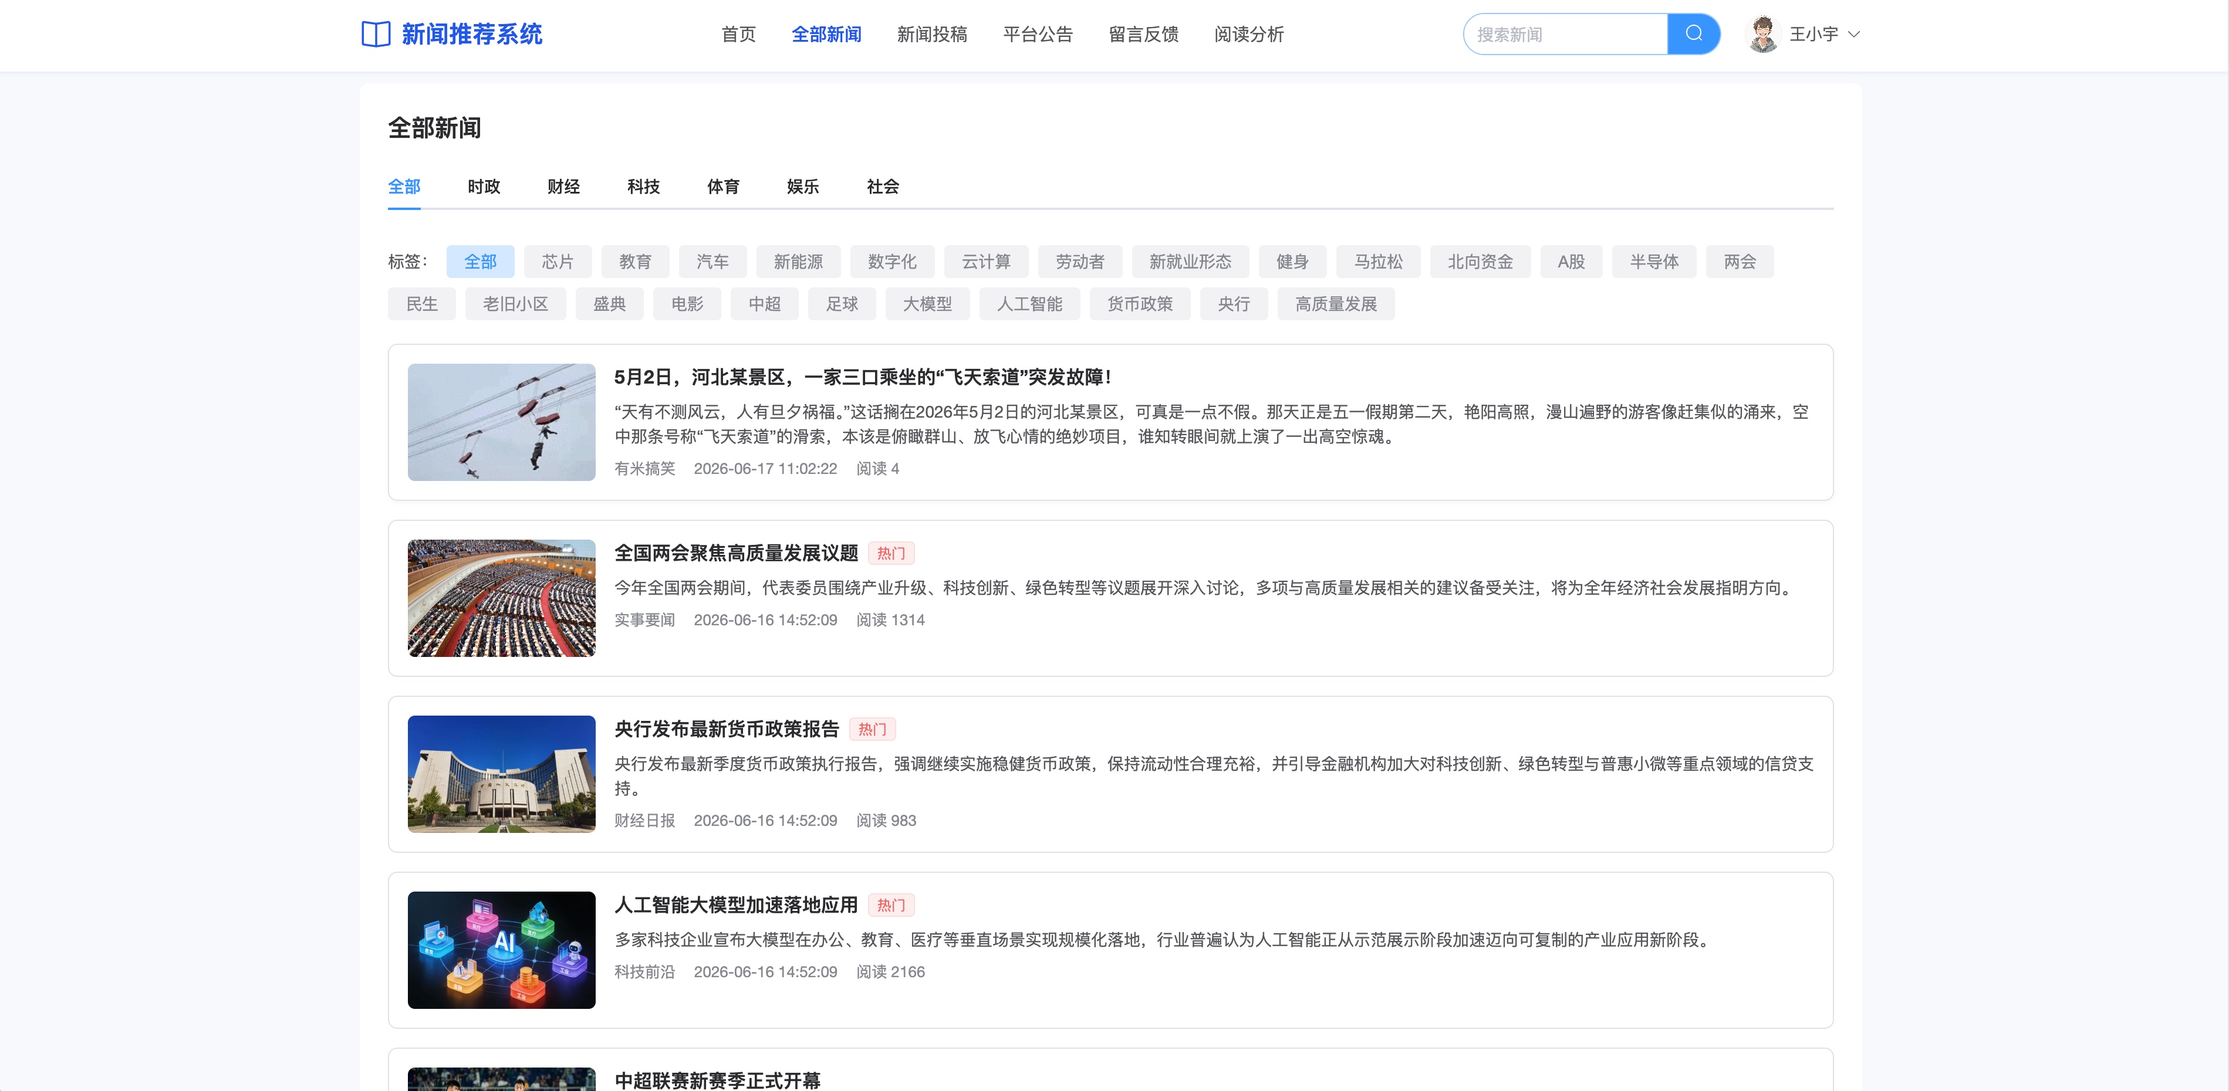Image resolution: width=2229 pixels, height=1091 pixels.
Task: Choose the 电影 tag
Action: (687, 303)
